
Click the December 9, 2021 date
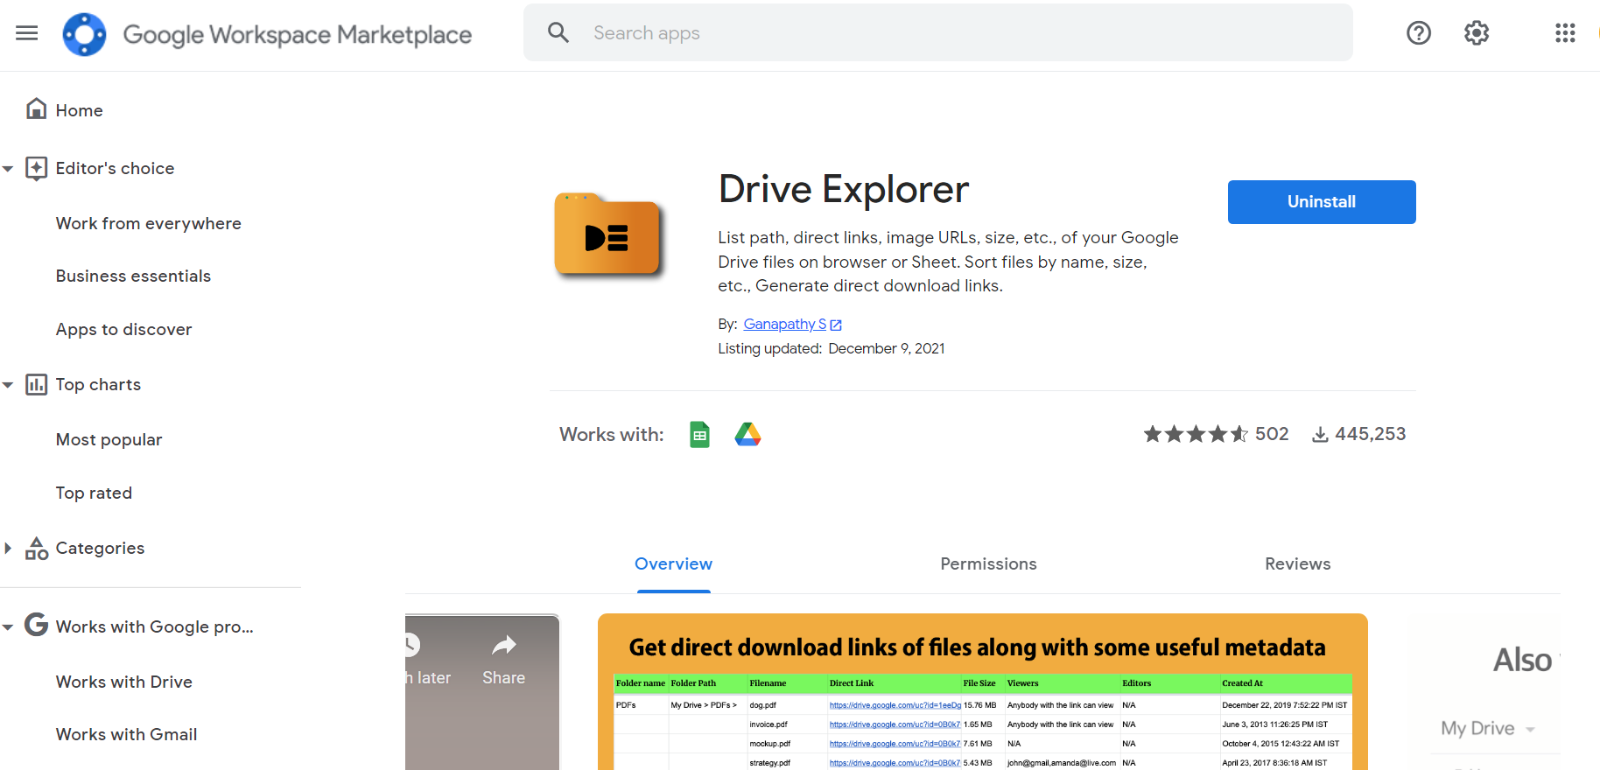coord(887,348)
